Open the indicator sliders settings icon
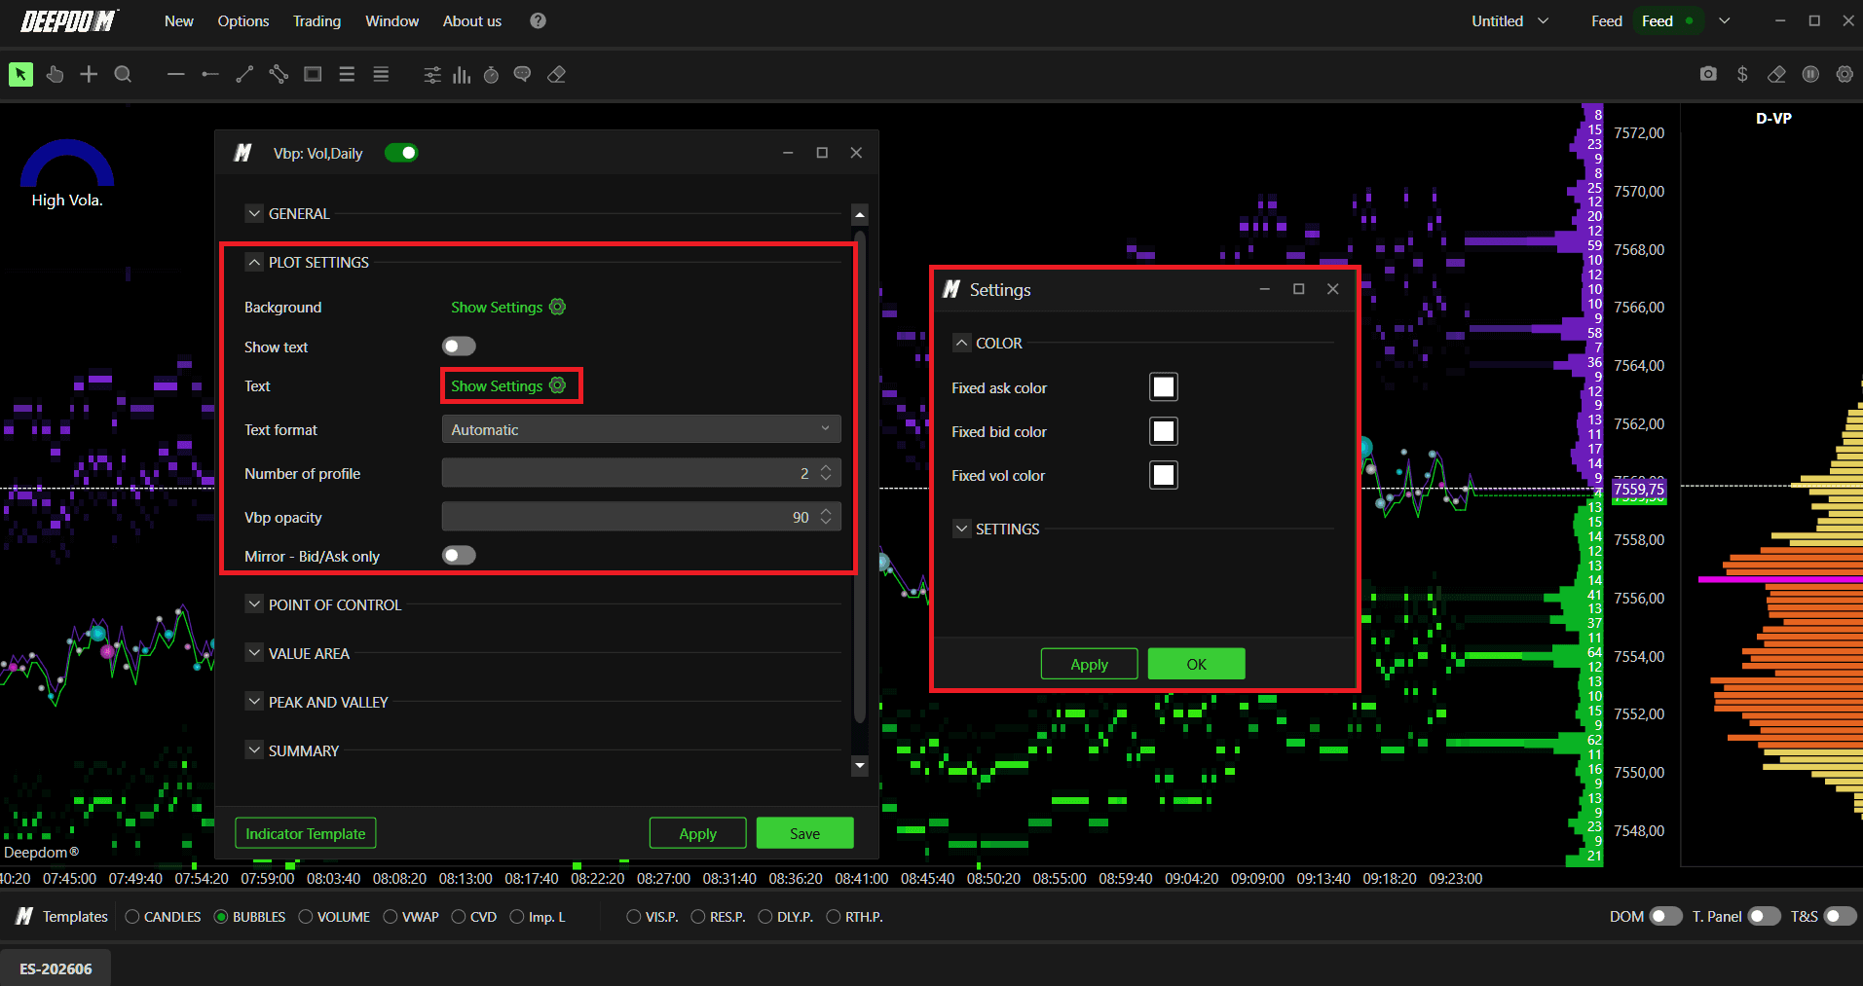Viewport: 1863px width, 986px height. pyautogui.click(x=432, y=75)
